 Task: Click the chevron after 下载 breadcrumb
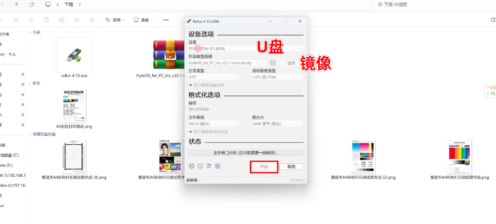[x=80, y=4]
